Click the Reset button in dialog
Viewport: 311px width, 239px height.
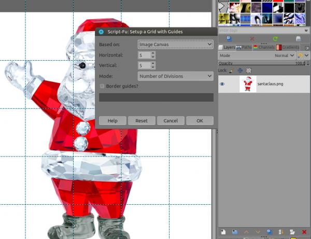point(142,120)
